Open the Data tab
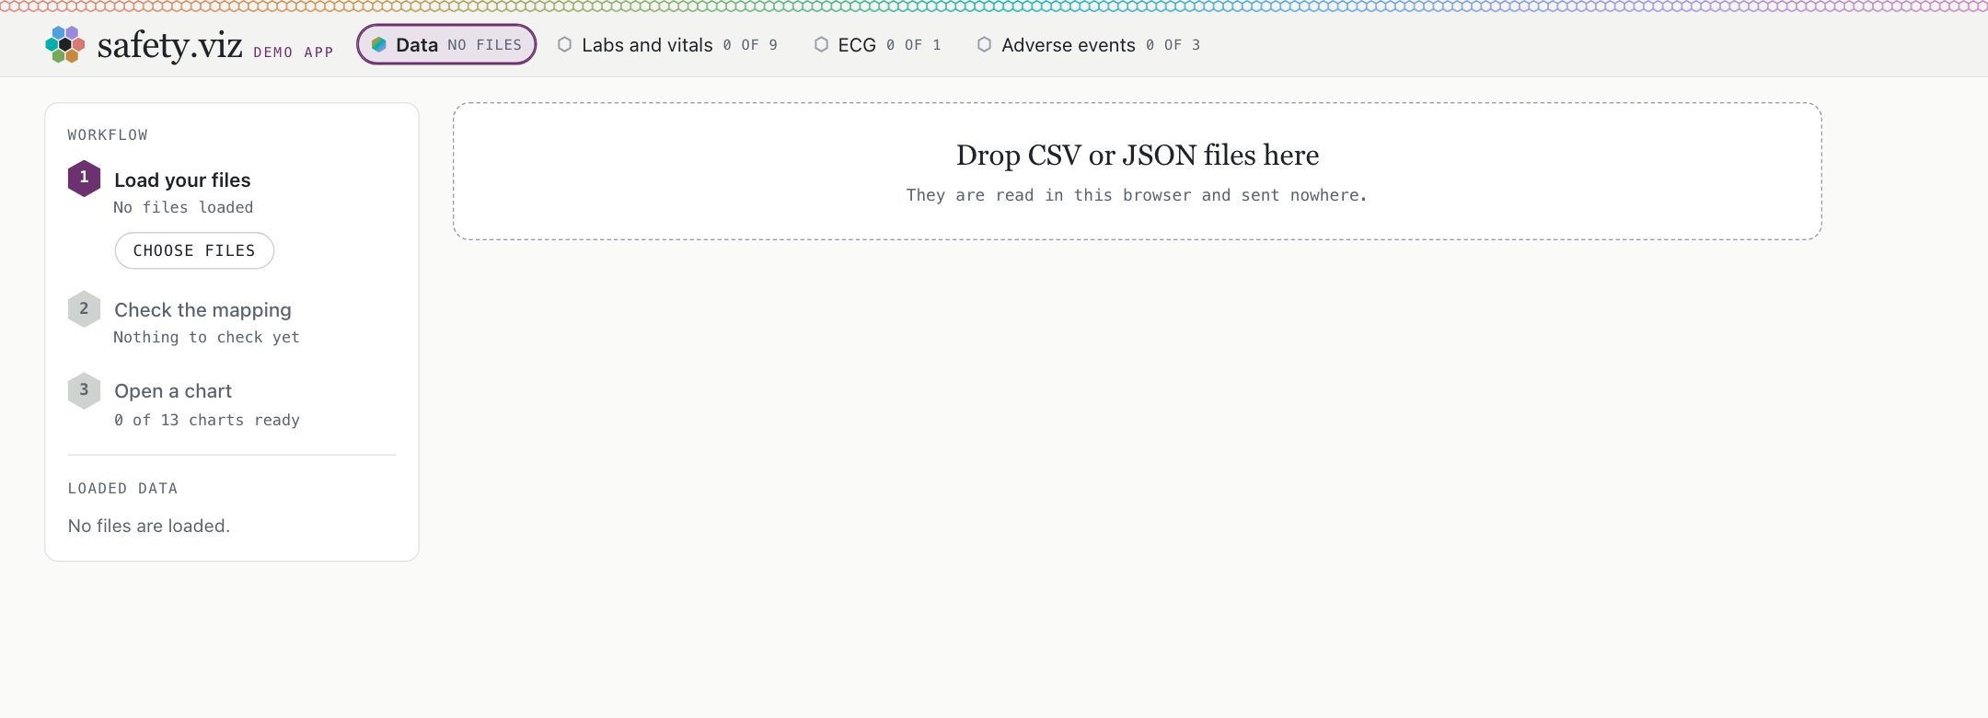Screen dimensions: 1988x718 [446, 44]
